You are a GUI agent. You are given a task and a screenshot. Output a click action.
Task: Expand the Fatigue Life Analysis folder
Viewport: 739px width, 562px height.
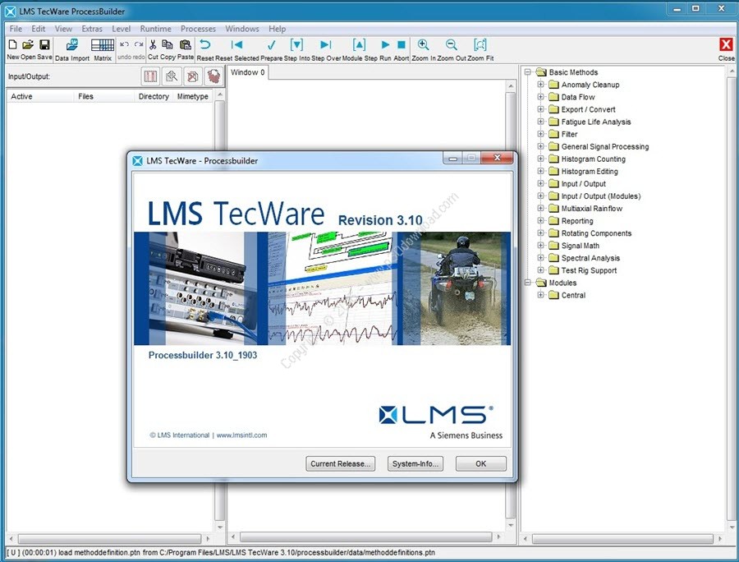tap(541, 122)
